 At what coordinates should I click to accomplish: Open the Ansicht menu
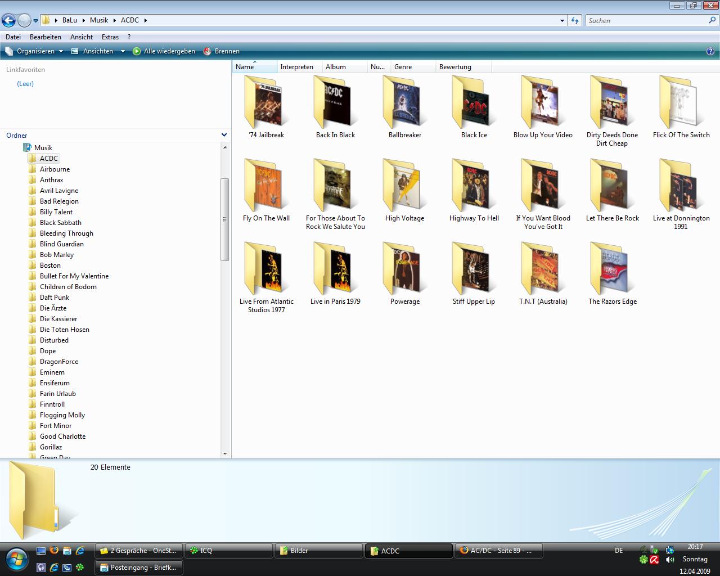tap(82, 37)
